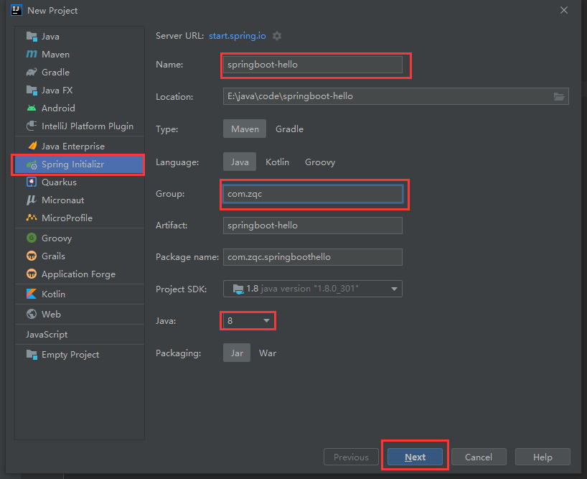Pick the Java Enterprise icon
This screenshot has width=587, height=479.
tap(32, 146)
